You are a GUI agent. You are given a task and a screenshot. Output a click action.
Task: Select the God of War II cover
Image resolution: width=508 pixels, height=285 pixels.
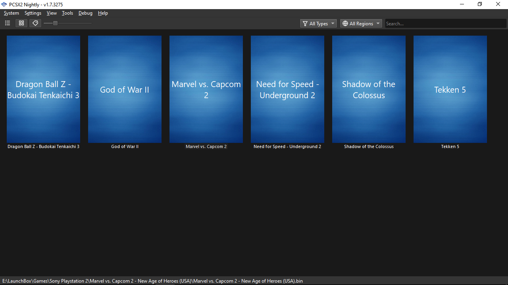[x=125, y=89]
